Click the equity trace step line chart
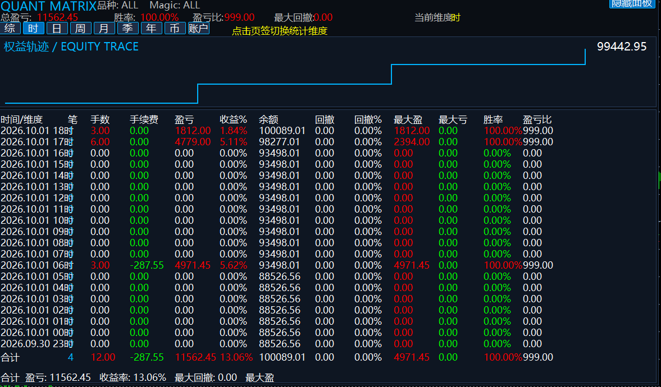The image size is (661, 387). tap(295, 76)
